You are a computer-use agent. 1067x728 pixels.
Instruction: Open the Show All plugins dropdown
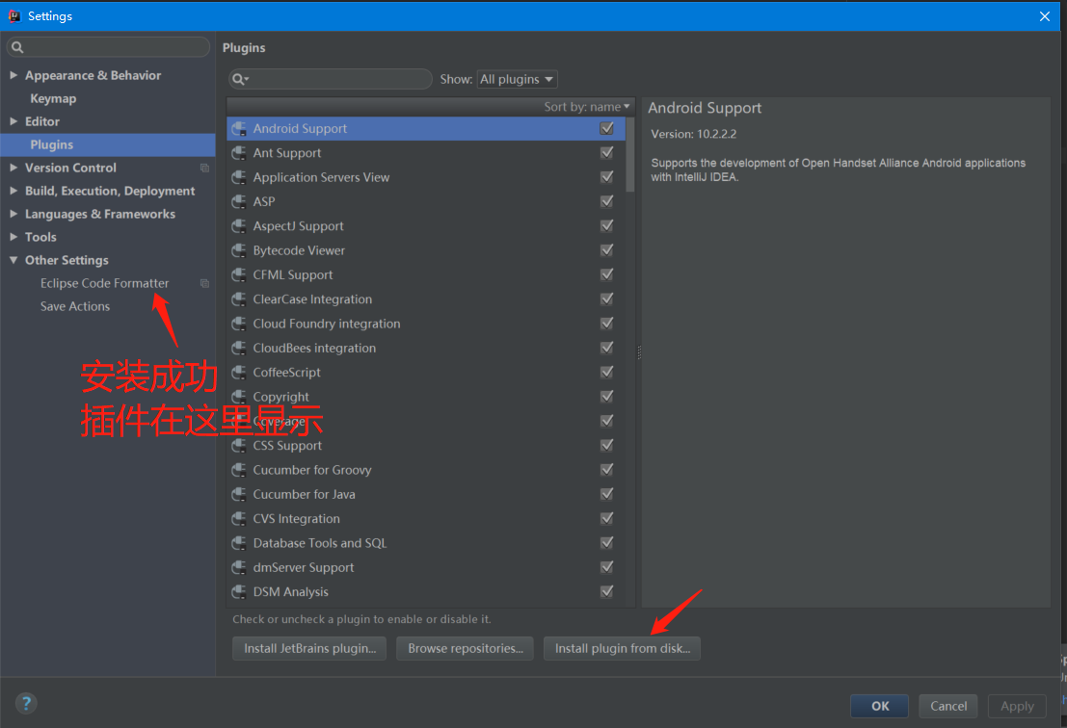pos(518,80)
